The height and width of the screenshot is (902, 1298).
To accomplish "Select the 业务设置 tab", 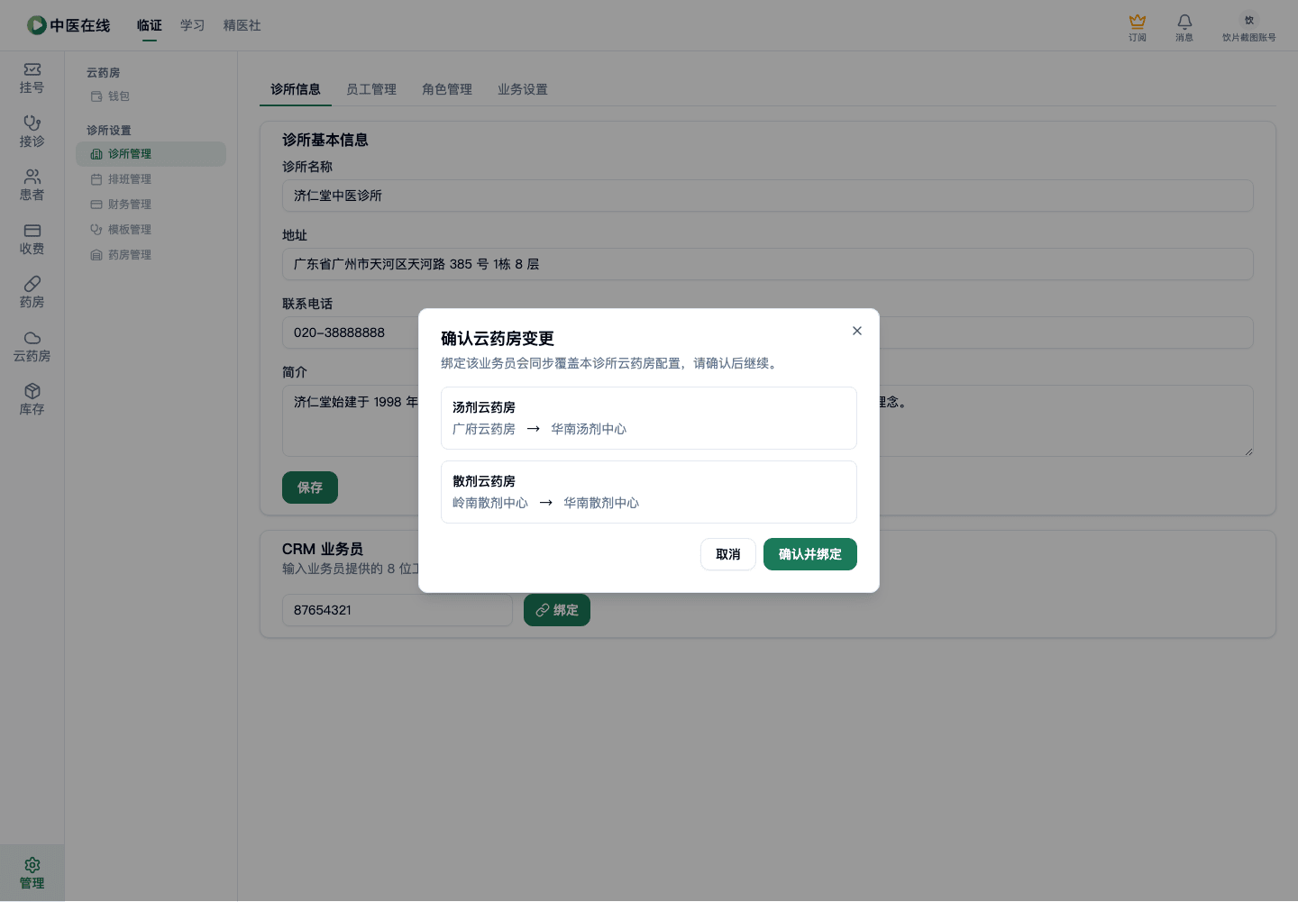I will tap(523, 89).
